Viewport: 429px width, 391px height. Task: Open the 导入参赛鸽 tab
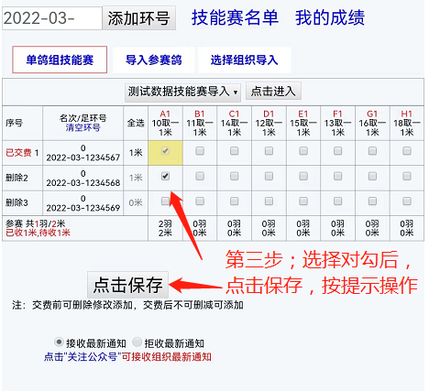coord(154,60)
